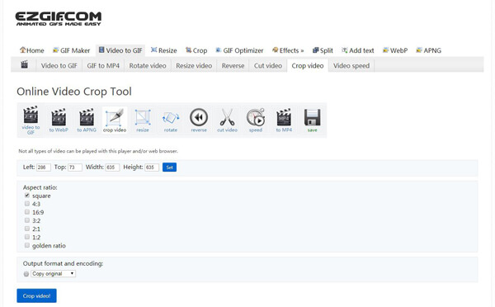
Task: Open the video to GIF clapperboard tool
Action: 31,120
